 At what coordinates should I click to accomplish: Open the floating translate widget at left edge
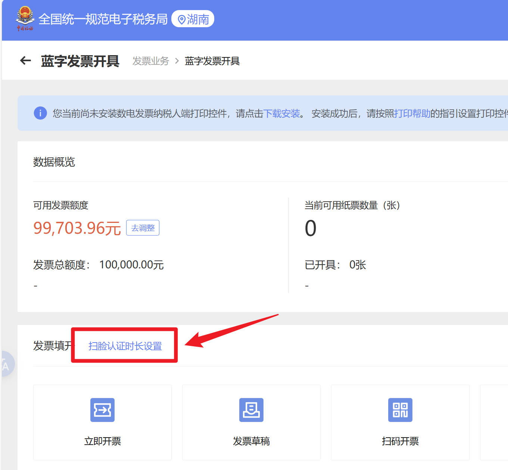(x=6, y=364)
